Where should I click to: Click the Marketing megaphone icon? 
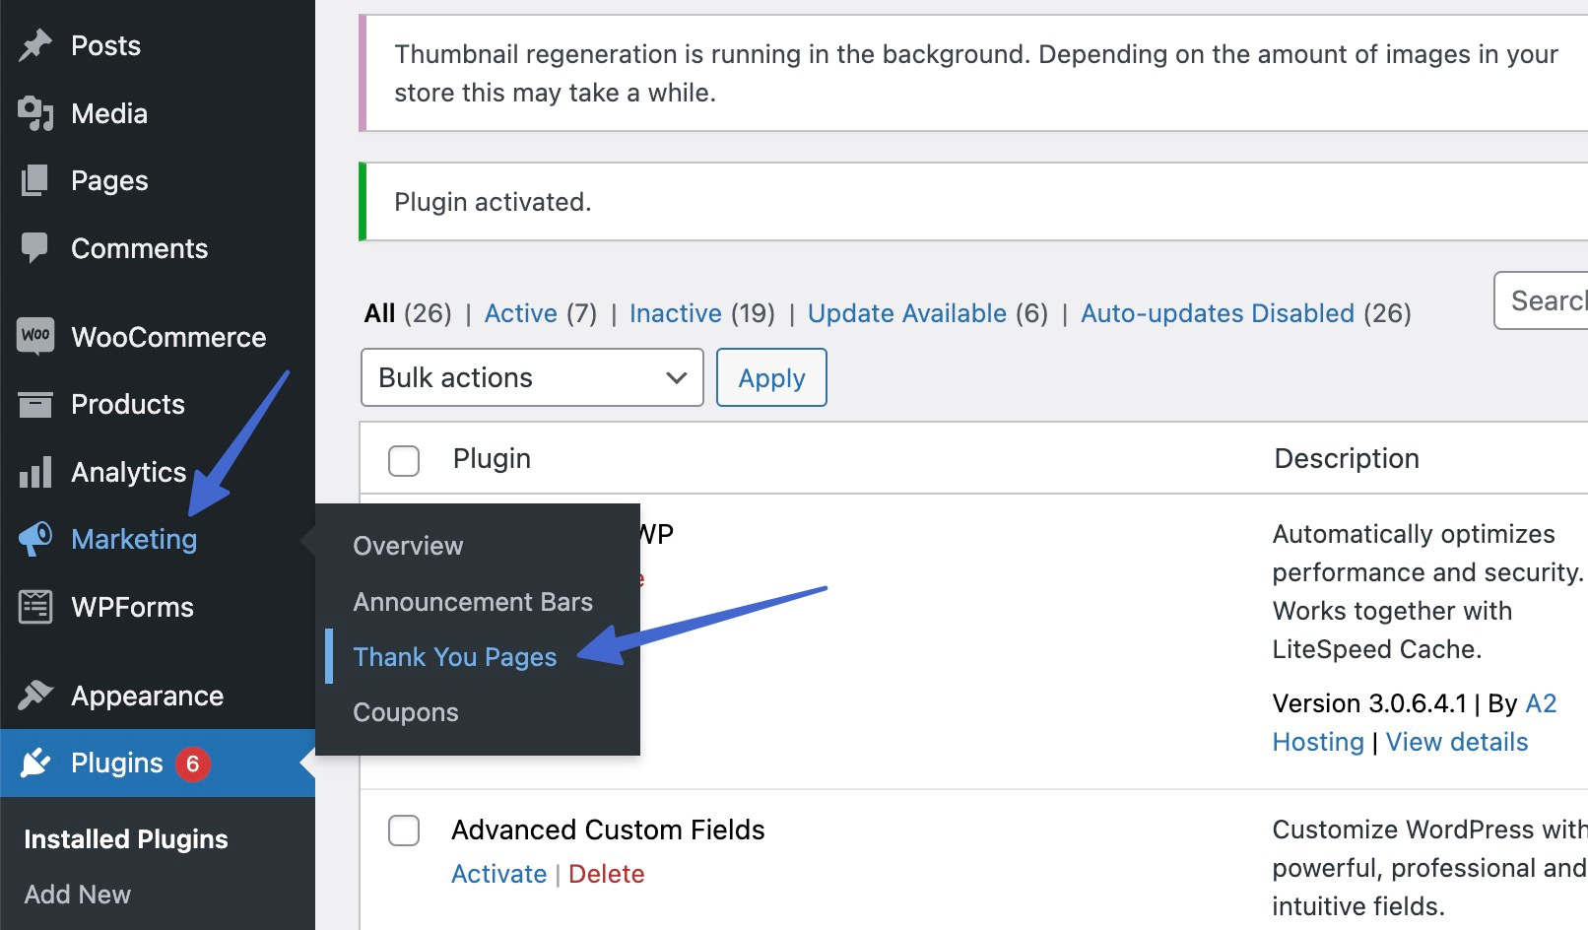35,539
